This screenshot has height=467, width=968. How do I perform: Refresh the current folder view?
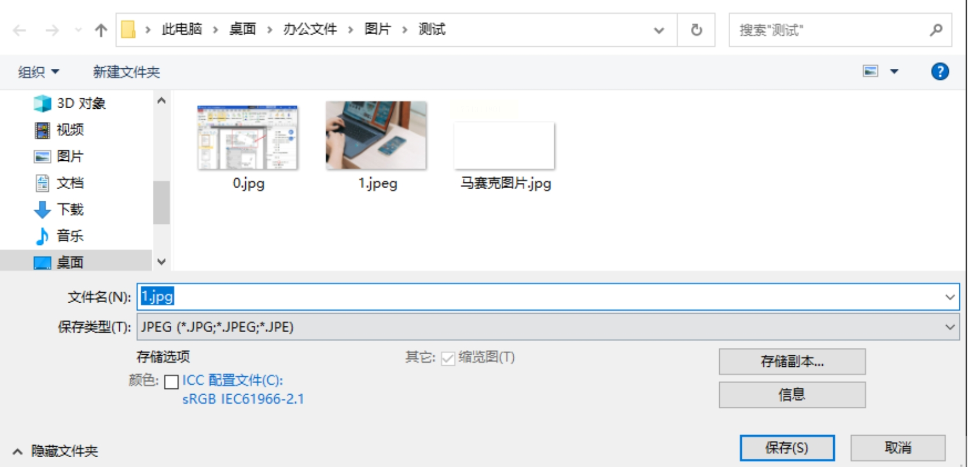pyautogui.click(x=697, y=30)
